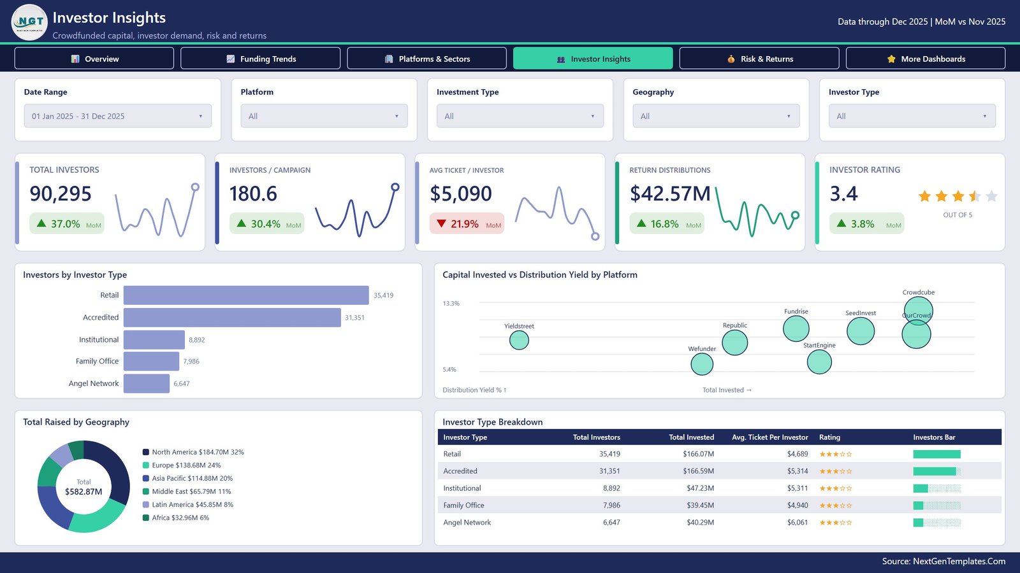Image resolution: width=1020 pixels, height=573 pixels.
Task: Click the Platforms & Sectors building icon
Action: [389, 59]
